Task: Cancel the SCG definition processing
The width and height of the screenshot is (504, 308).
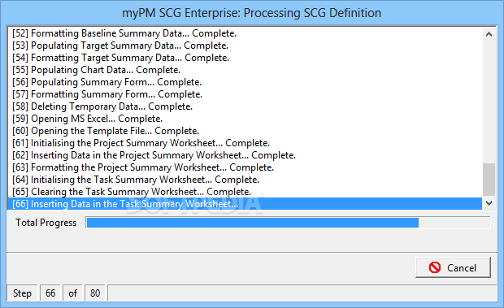Action: click(x=453, y=267)
